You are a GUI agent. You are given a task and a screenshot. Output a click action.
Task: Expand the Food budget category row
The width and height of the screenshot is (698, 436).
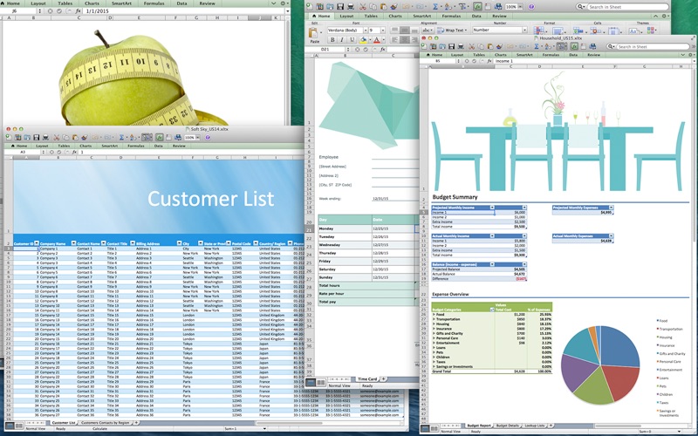(x=435, y=312)
